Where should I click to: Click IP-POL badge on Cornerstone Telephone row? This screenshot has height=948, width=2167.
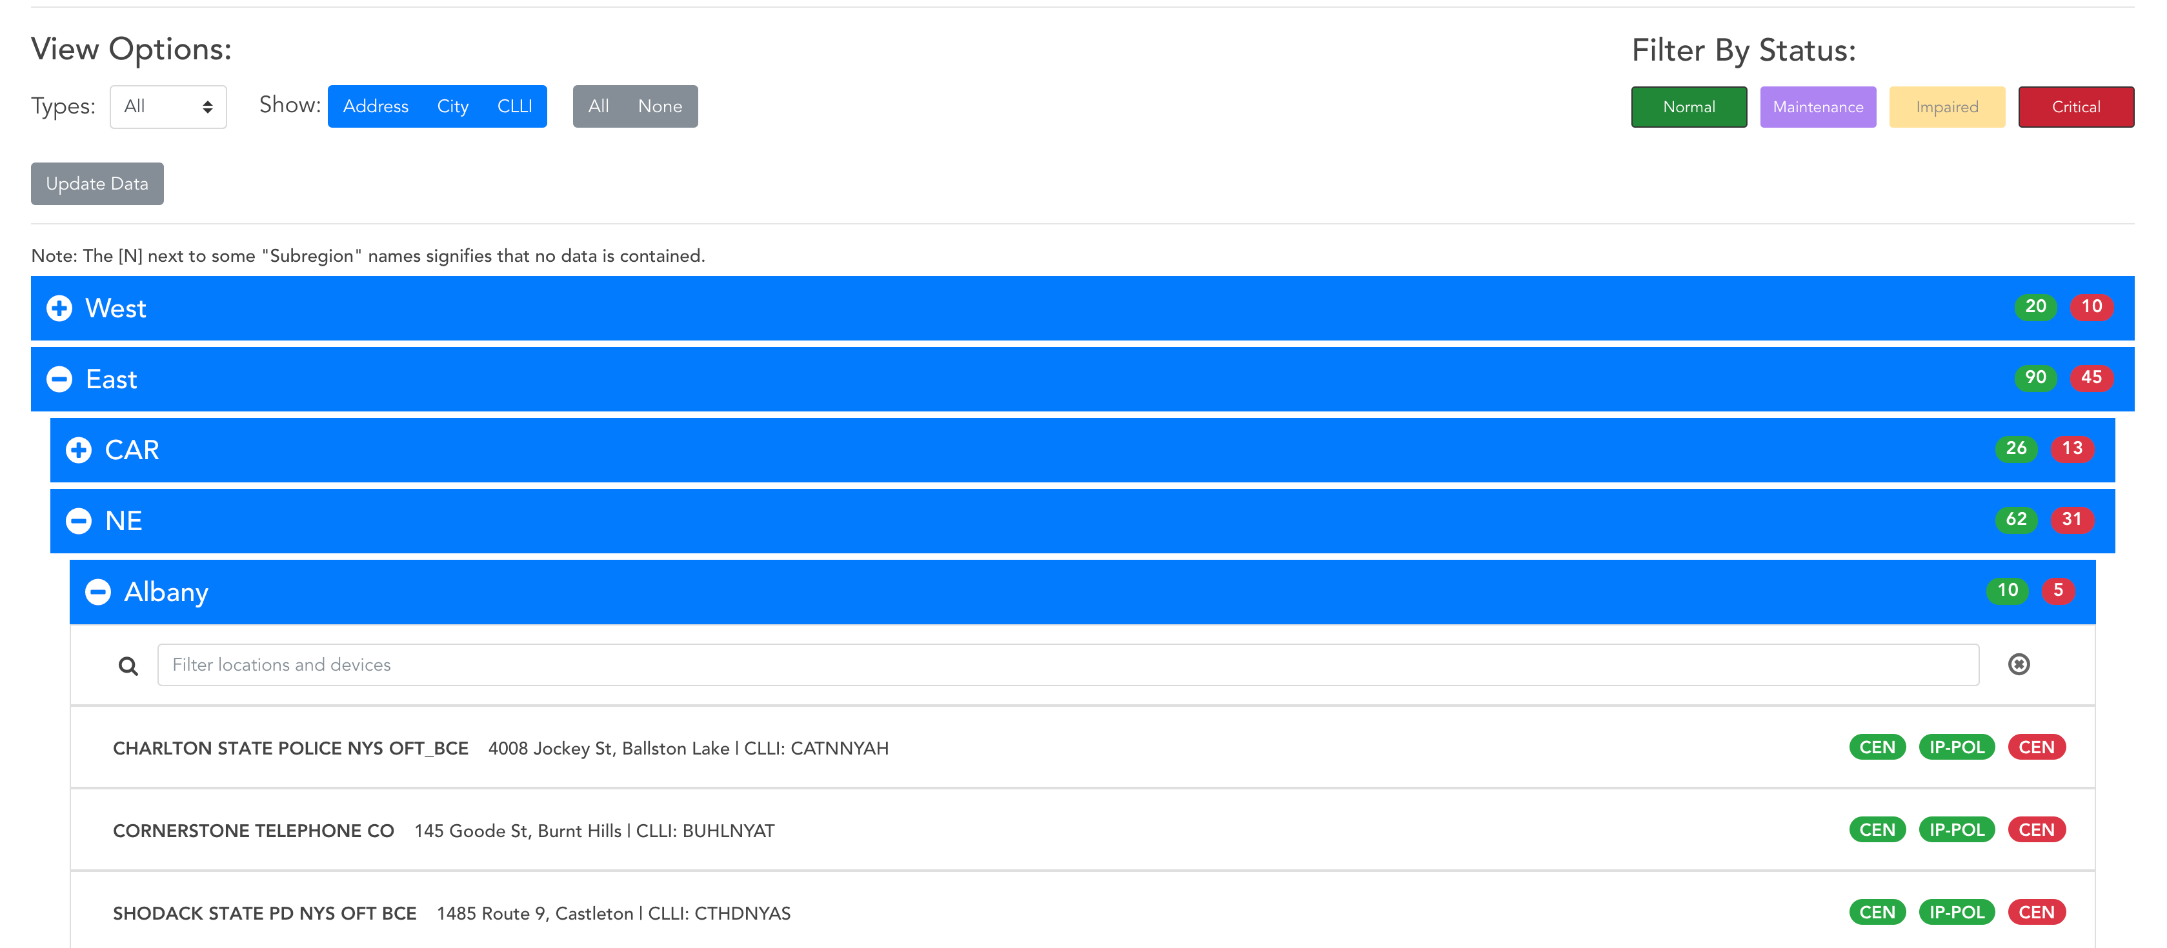click(x=1956, y=829)
